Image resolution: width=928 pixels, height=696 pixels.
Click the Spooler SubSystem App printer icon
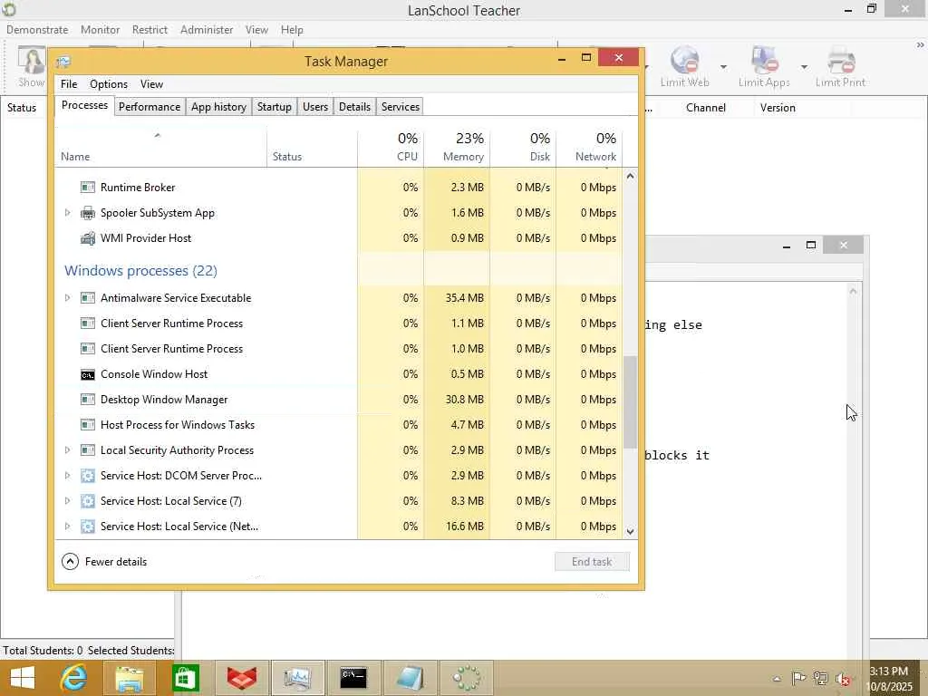tap(88, 213)
